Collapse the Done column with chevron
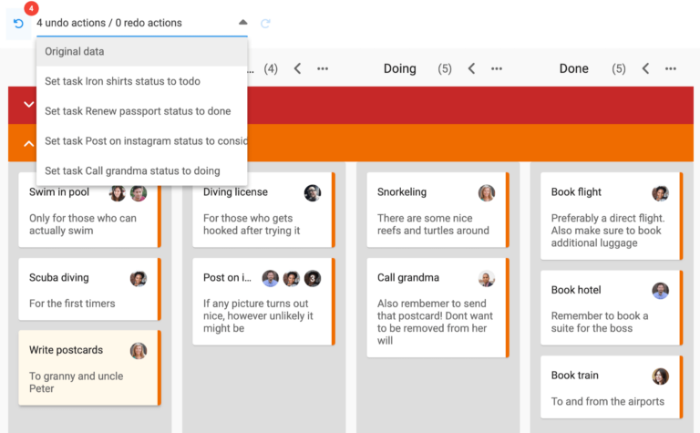The image size is (700, 433). click(645, 68)
